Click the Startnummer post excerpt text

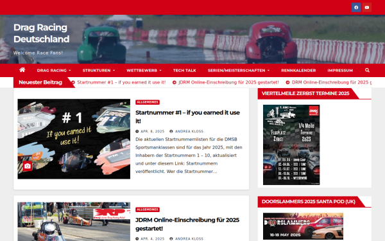click(x=189, y=156)
